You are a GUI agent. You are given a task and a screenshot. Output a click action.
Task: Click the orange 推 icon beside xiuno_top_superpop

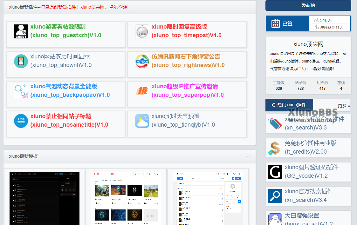[x=142, y=91]
